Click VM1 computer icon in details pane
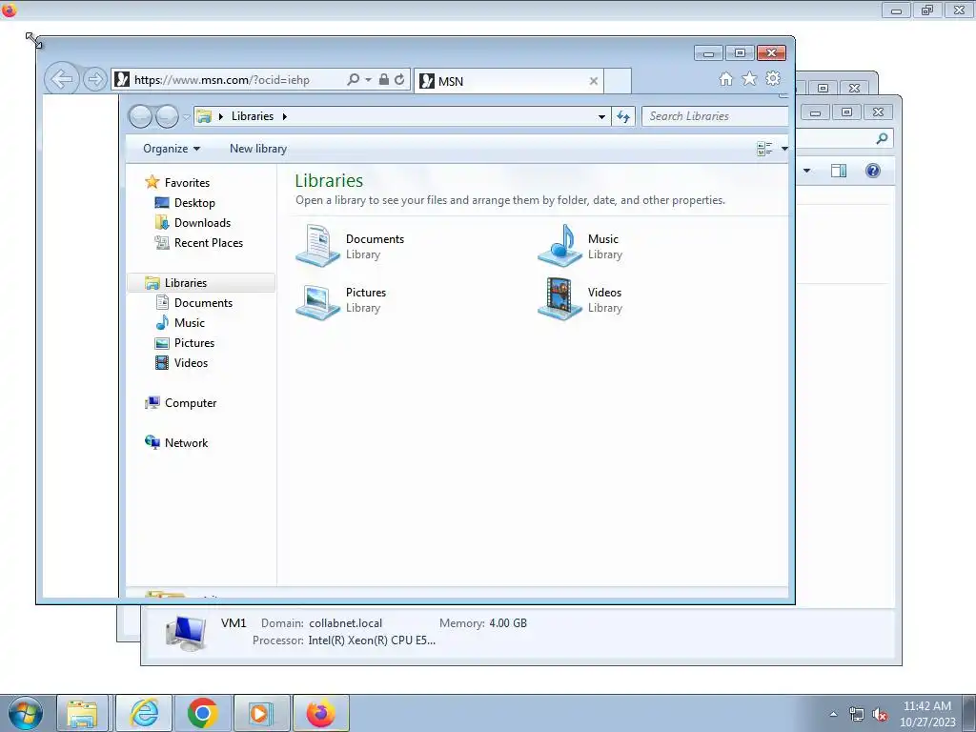This screenshot has width=976, height=732. 186,633
